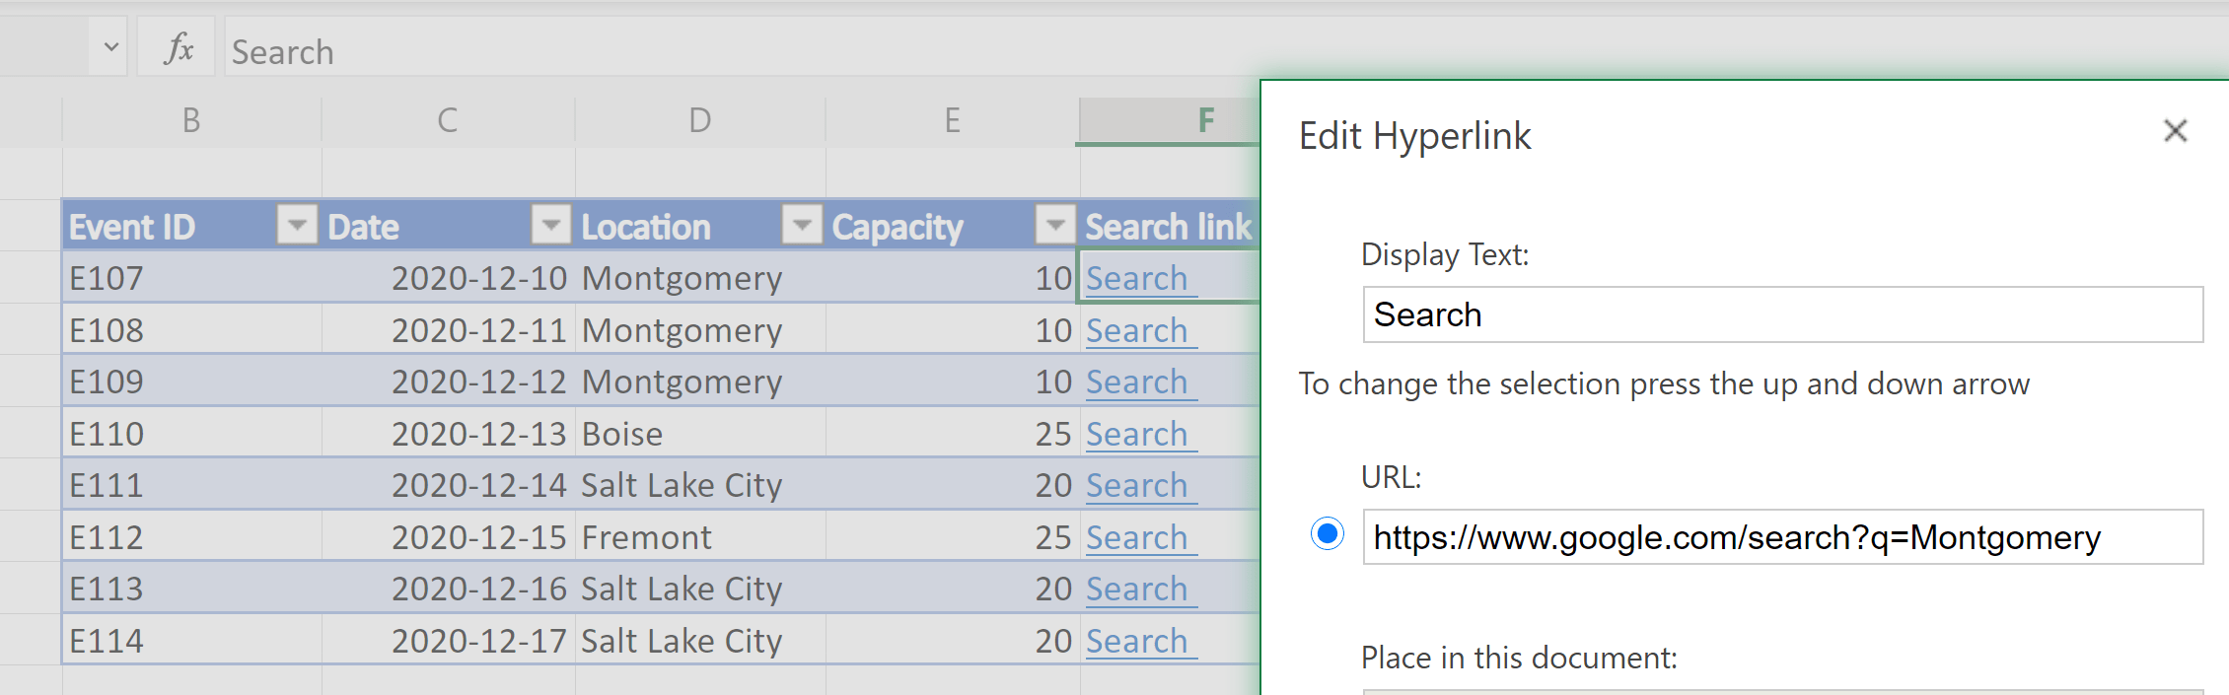Open the Search link in row E110
The width and height of the screenshot is (2229, 695).
[1137, 434]
